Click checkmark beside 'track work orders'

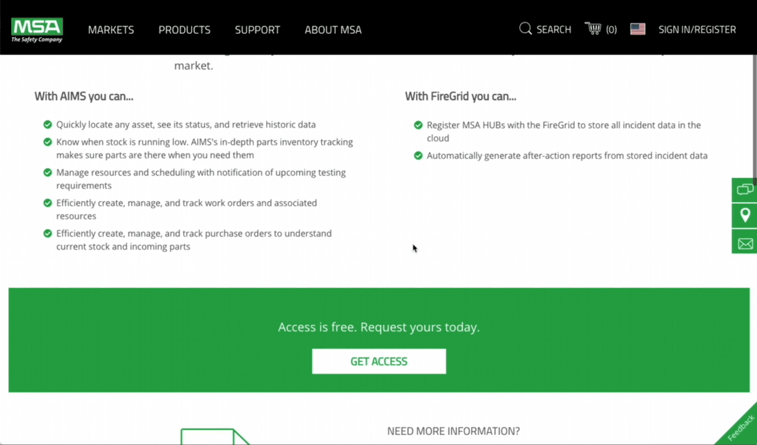(48, 203)
